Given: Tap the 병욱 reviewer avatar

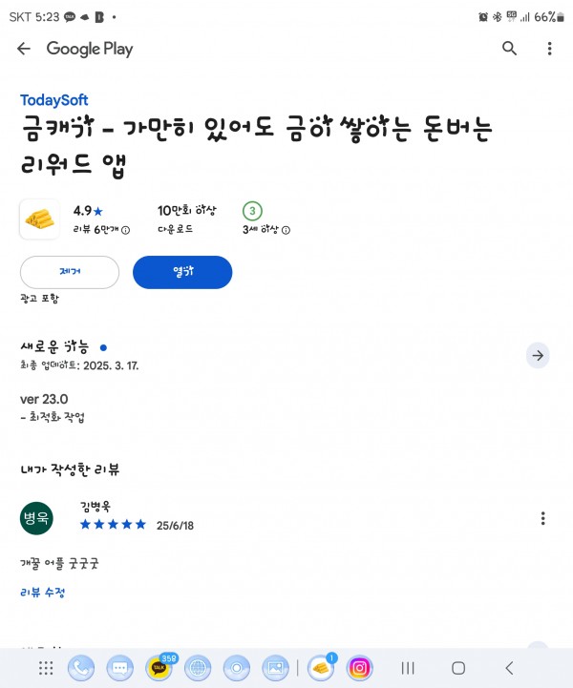Looking at the screenshot, I should (x=36, y=518).
